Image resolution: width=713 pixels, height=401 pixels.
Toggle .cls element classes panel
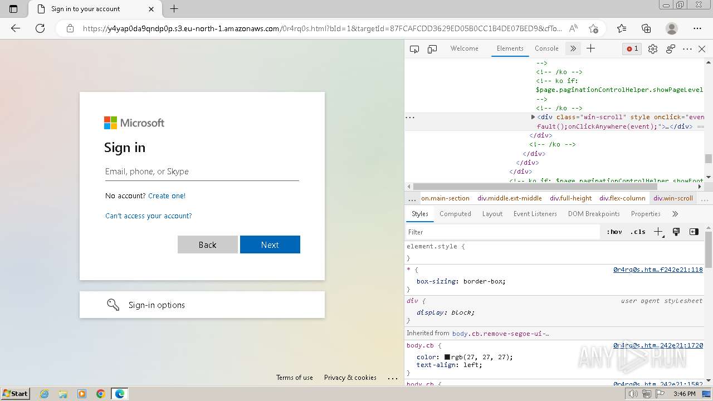[x=638, y=232]
